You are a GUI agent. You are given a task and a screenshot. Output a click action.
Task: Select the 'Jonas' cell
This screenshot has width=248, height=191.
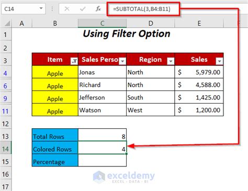[102, 72]
